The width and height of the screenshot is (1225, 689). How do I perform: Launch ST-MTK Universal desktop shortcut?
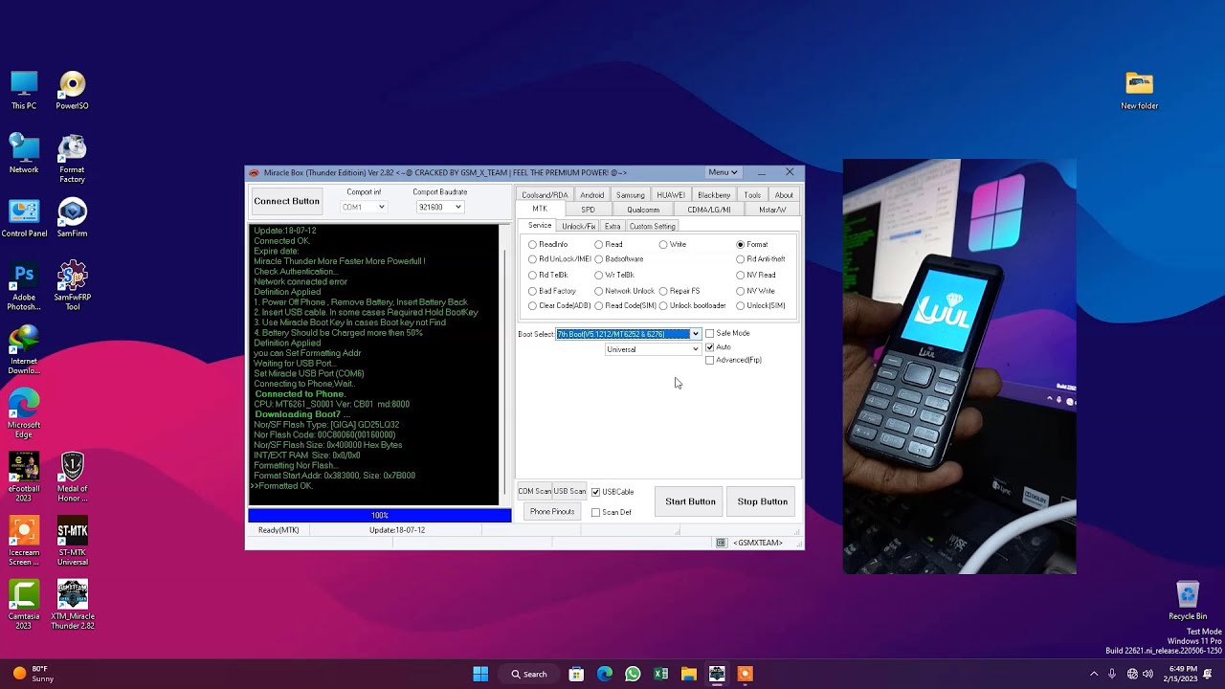[72, 542]
